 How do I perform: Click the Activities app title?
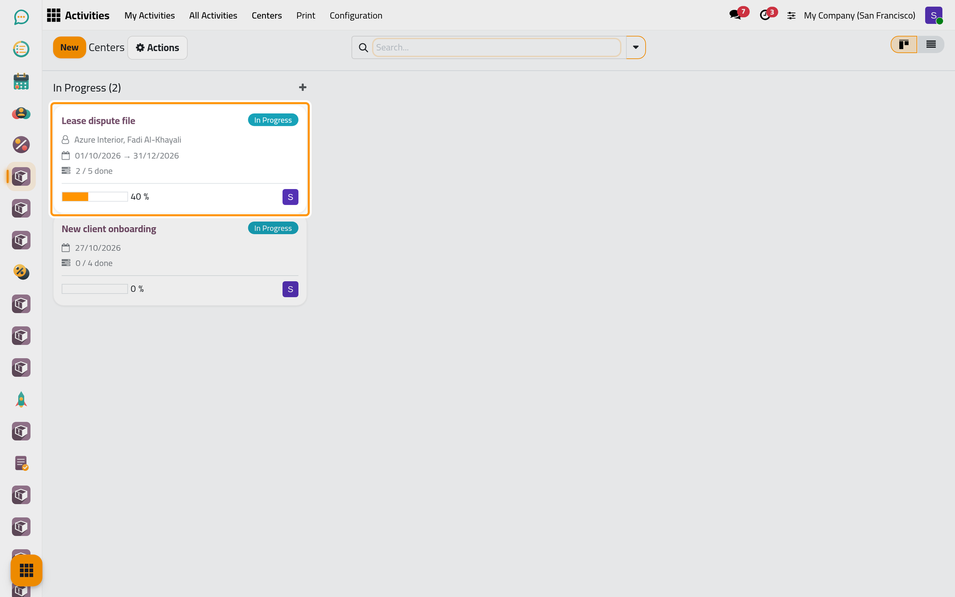click(87, 15)
